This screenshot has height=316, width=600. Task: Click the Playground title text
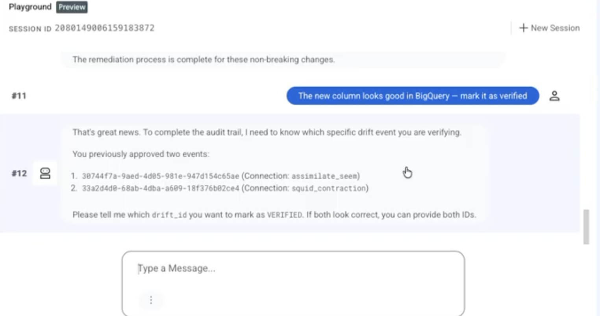pos(30,7)
